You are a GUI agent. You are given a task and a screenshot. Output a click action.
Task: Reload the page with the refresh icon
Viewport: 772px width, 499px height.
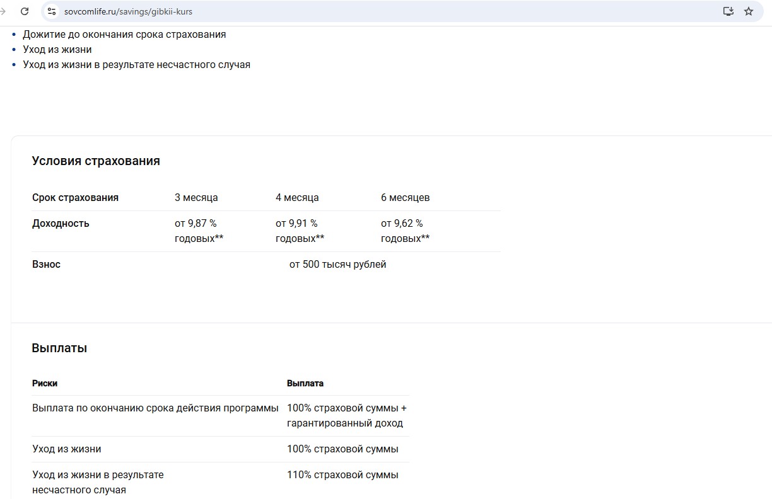pyautogui.click(x=25, y=11)
